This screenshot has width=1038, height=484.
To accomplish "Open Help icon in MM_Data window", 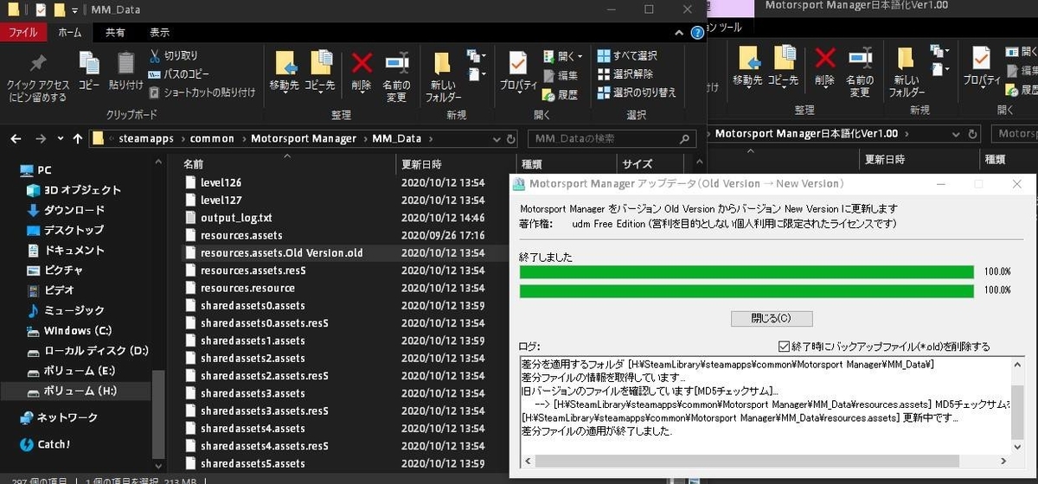I will pyautogui.click(x=697, y=32).
